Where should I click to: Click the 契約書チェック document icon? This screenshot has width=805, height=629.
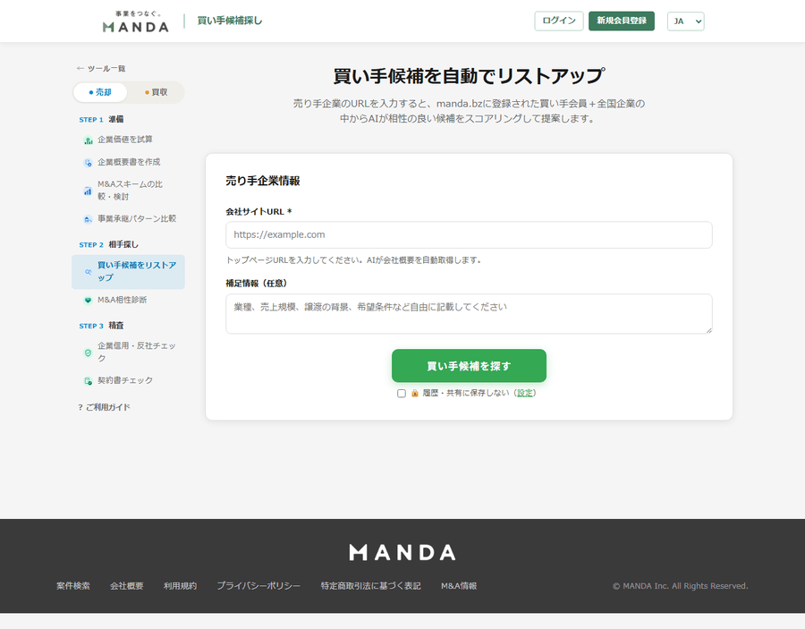[x=88, y=381]
